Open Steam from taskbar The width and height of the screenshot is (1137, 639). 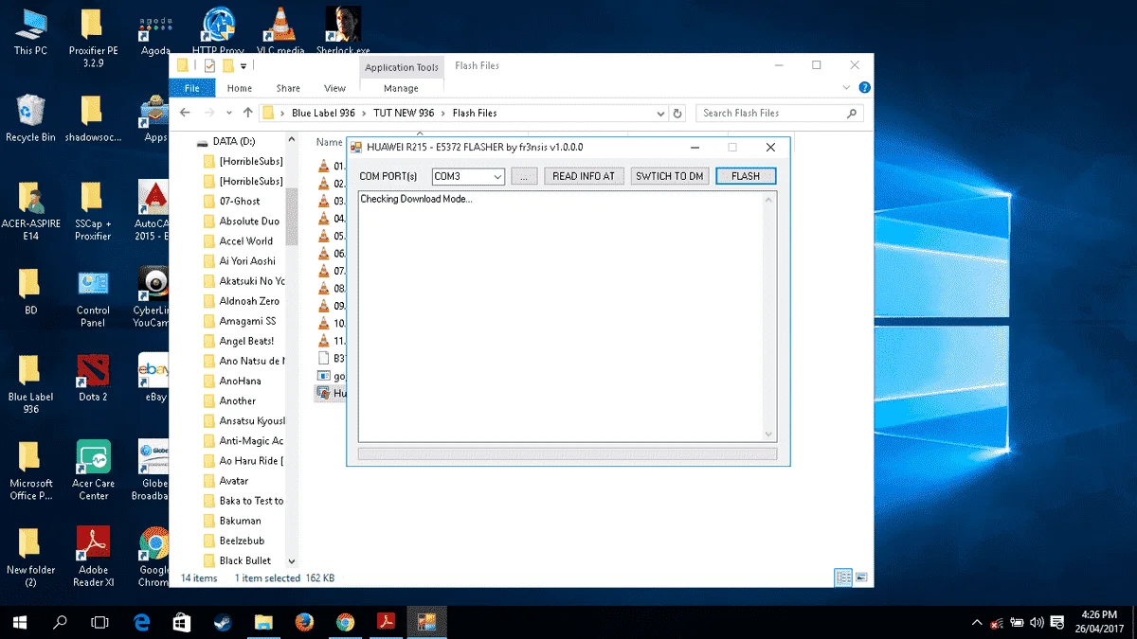click(223, 622)
